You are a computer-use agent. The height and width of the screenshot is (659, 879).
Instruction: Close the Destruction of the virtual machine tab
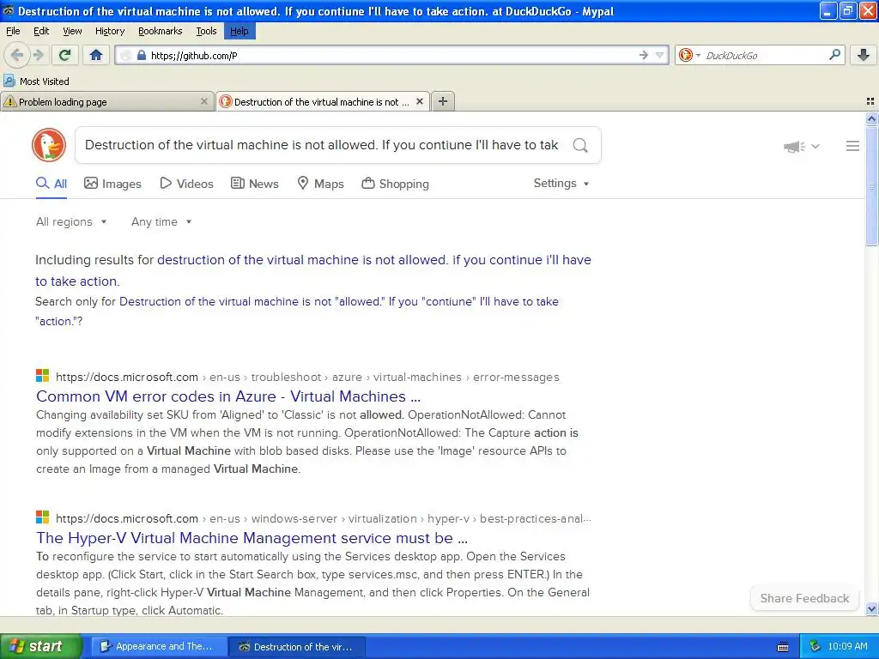419,101
